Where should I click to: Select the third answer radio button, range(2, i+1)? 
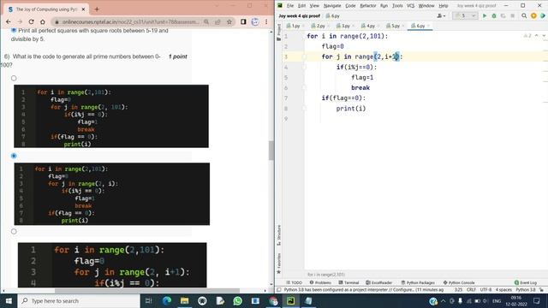(14, 232)
